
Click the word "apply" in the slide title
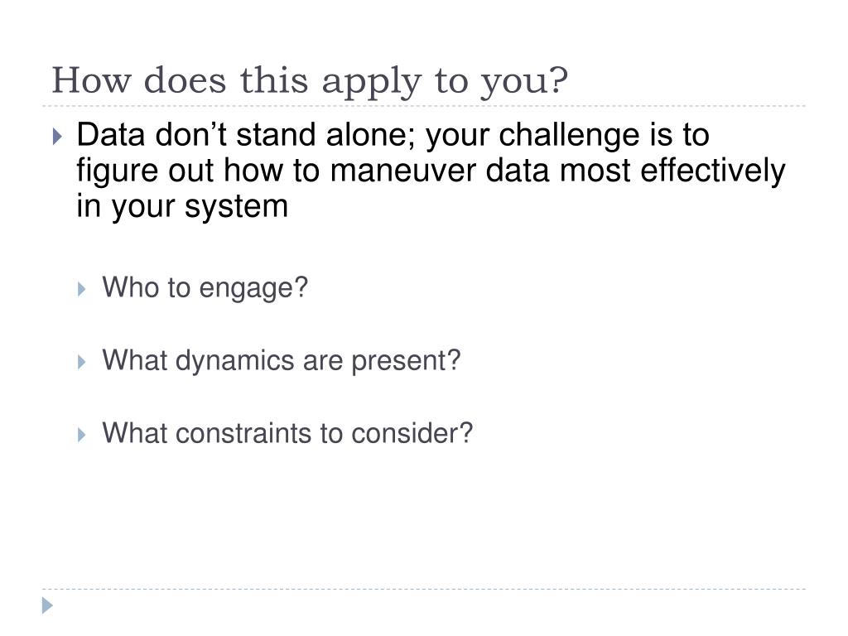[371, 83]
